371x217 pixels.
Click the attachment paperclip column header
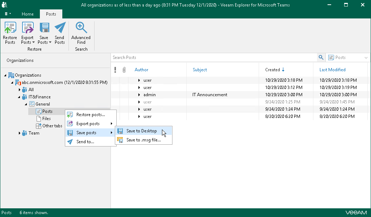pyautogui.click(x=124, y=70)
